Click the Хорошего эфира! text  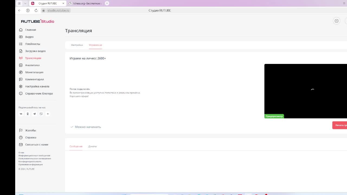tap(79, 96)
